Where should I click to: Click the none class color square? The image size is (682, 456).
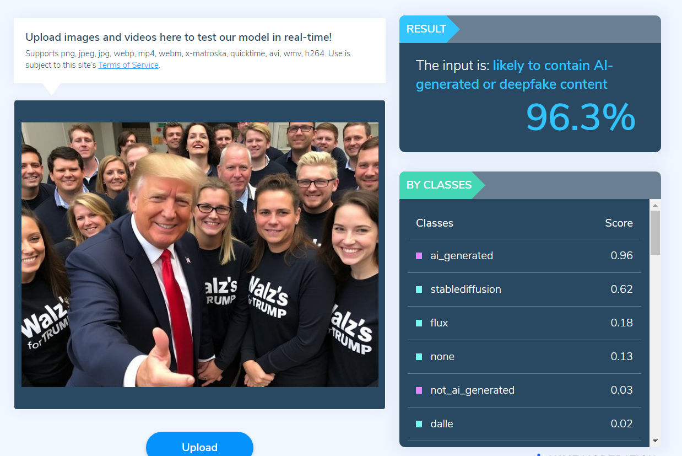click(x=419, y=357)
